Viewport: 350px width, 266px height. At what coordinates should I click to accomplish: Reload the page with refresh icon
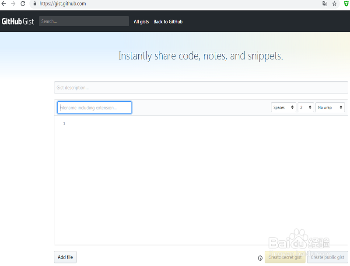pyautogui.click(x=23, y=3)
